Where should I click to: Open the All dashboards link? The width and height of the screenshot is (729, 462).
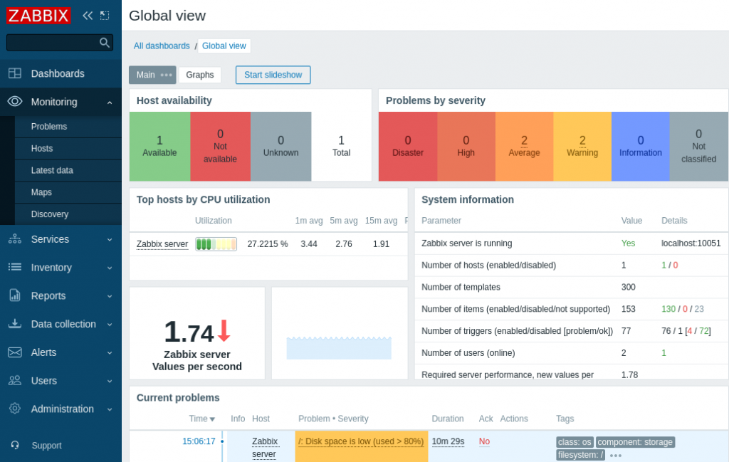162,46
